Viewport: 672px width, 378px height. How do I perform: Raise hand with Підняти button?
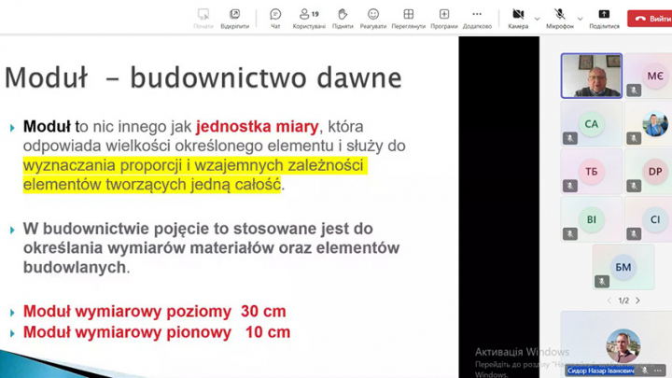click(343, 17)
